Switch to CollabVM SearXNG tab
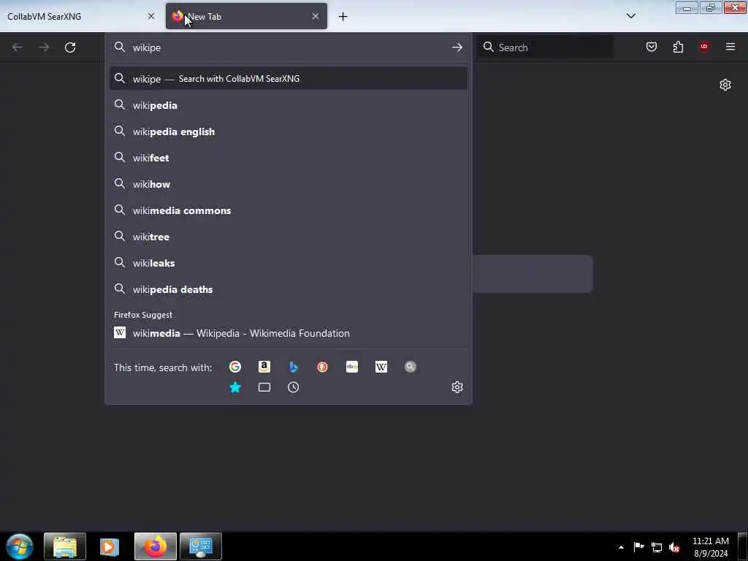 click(81, 16)
